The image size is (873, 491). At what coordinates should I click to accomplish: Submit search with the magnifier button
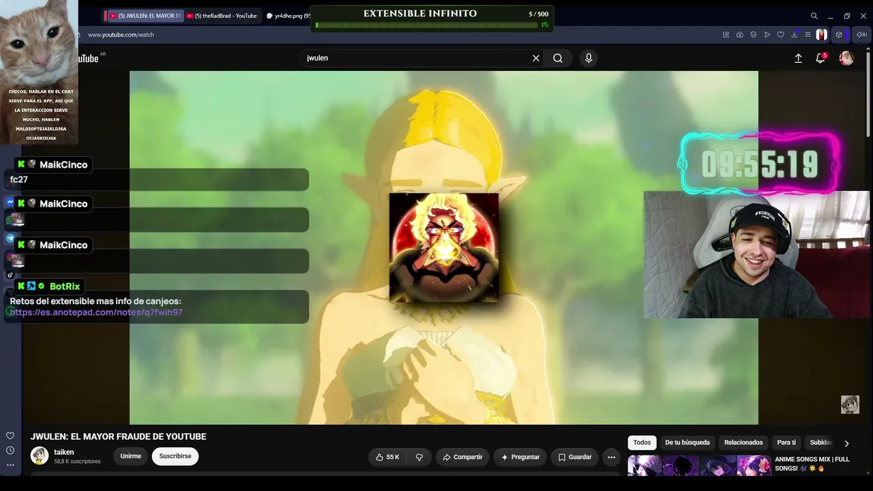click(x=558, y=59)
